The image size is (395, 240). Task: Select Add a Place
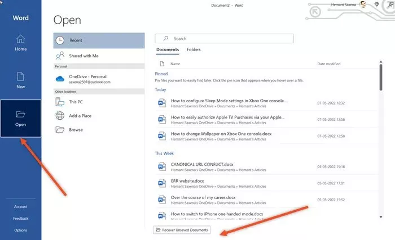point(99,116)
